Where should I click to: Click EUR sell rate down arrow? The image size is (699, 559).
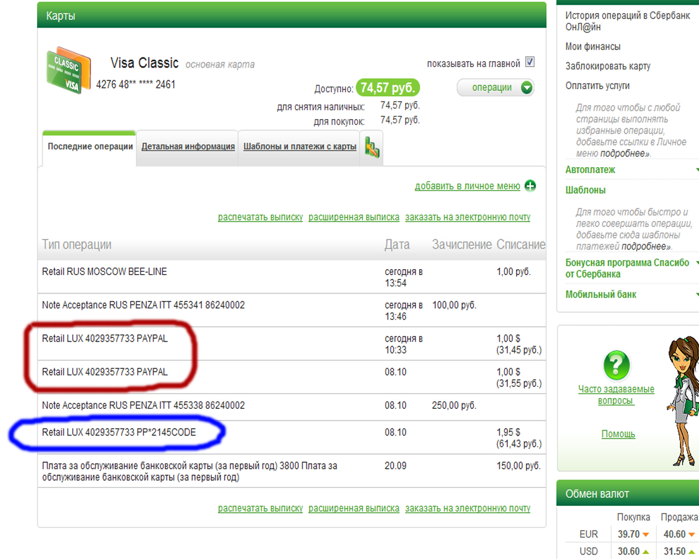click(x=692, y=534)
